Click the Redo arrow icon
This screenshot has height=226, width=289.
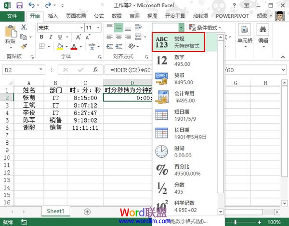click(x=48, y=5)
